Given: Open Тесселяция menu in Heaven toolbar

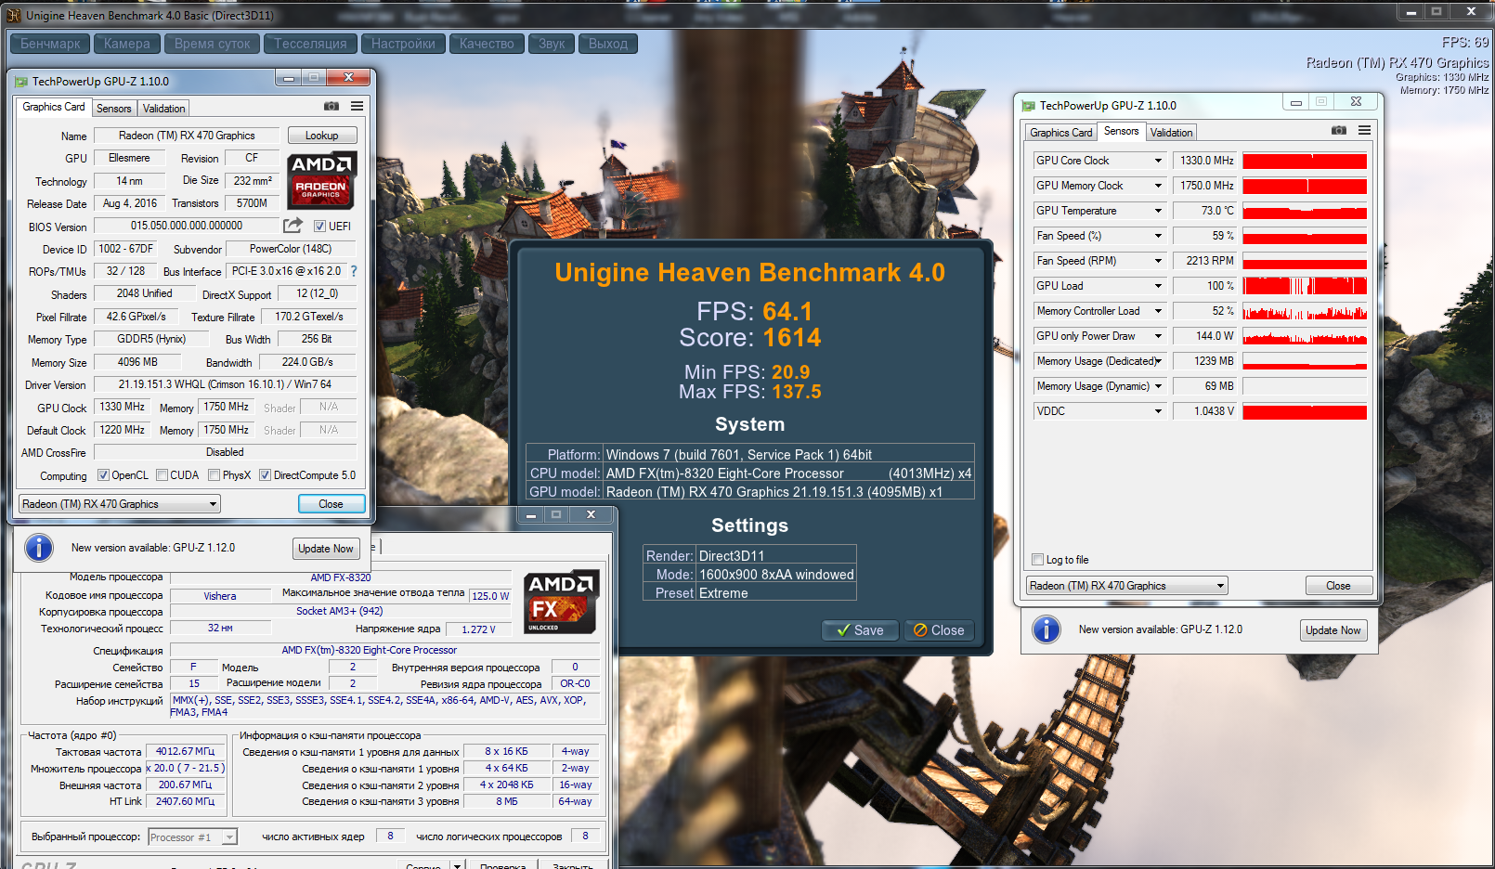Looking at the screenshot, I should 310,44.
